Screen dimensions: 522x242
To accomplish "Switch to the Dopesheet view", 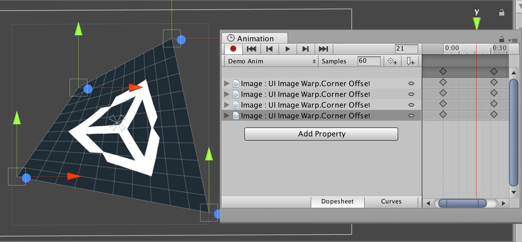I will tap(337, 202).
